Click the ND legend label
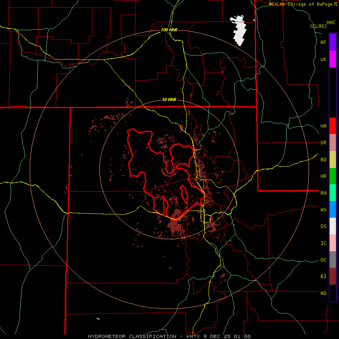Screen dimensions: 339x339 [323, 293]
